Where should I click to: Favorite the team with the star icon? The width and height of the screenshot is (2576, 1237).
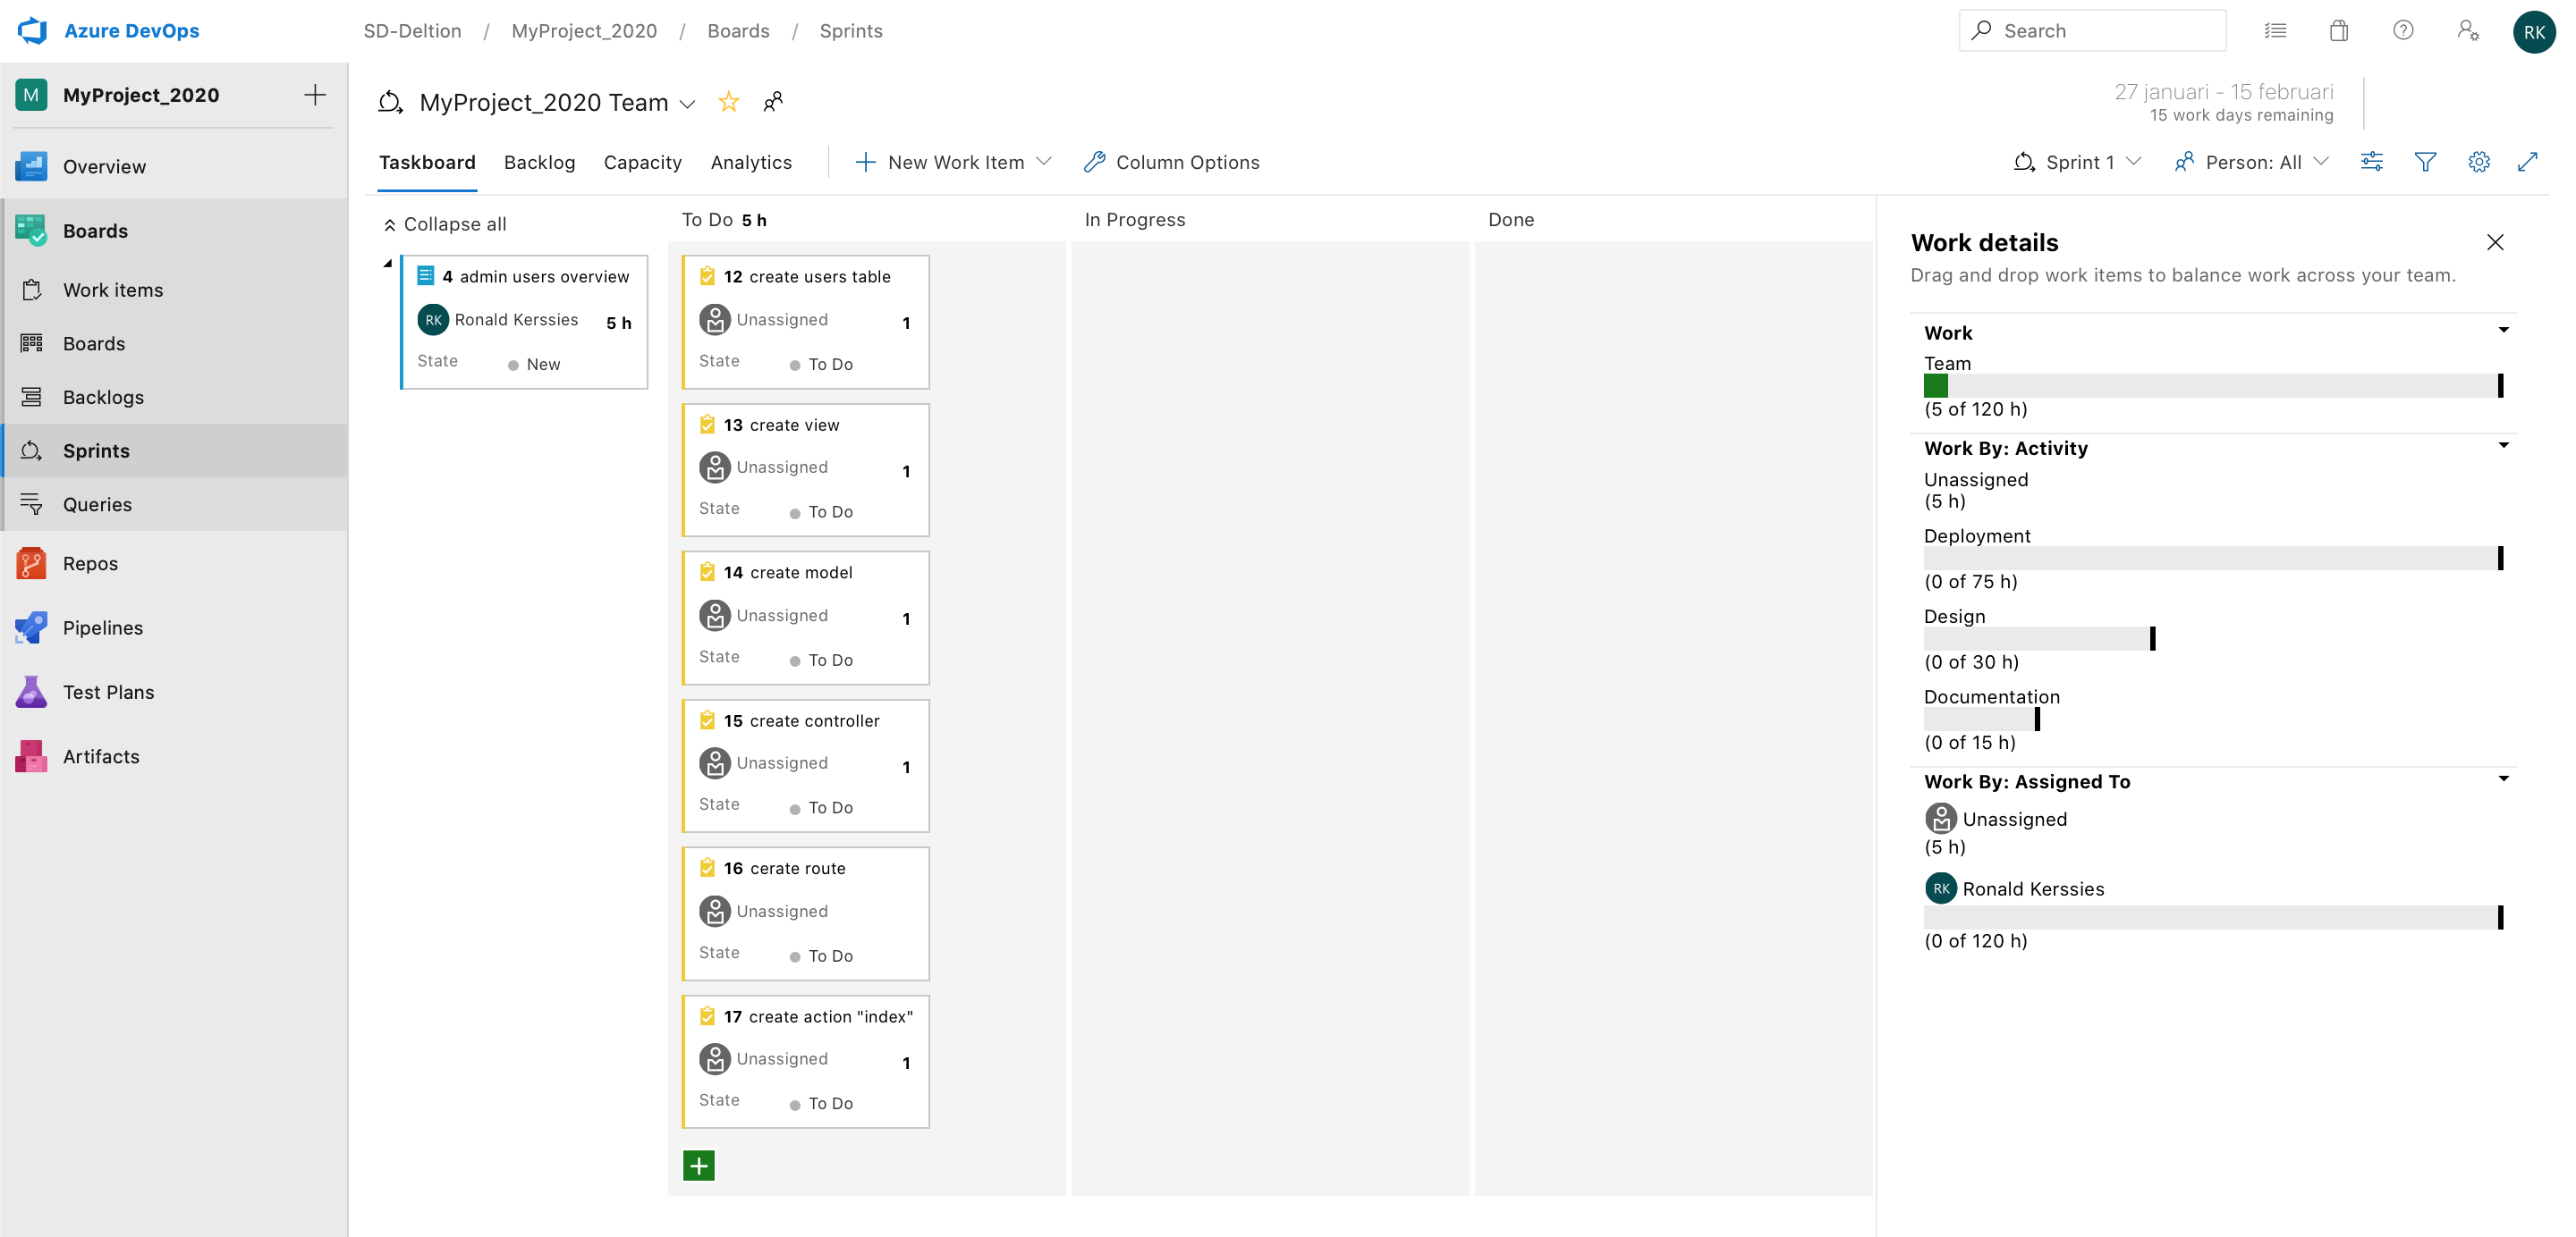pyautogui.click(x=729, y=102)
